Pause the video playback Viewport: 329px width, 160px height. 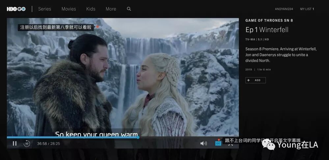(14, 144)
